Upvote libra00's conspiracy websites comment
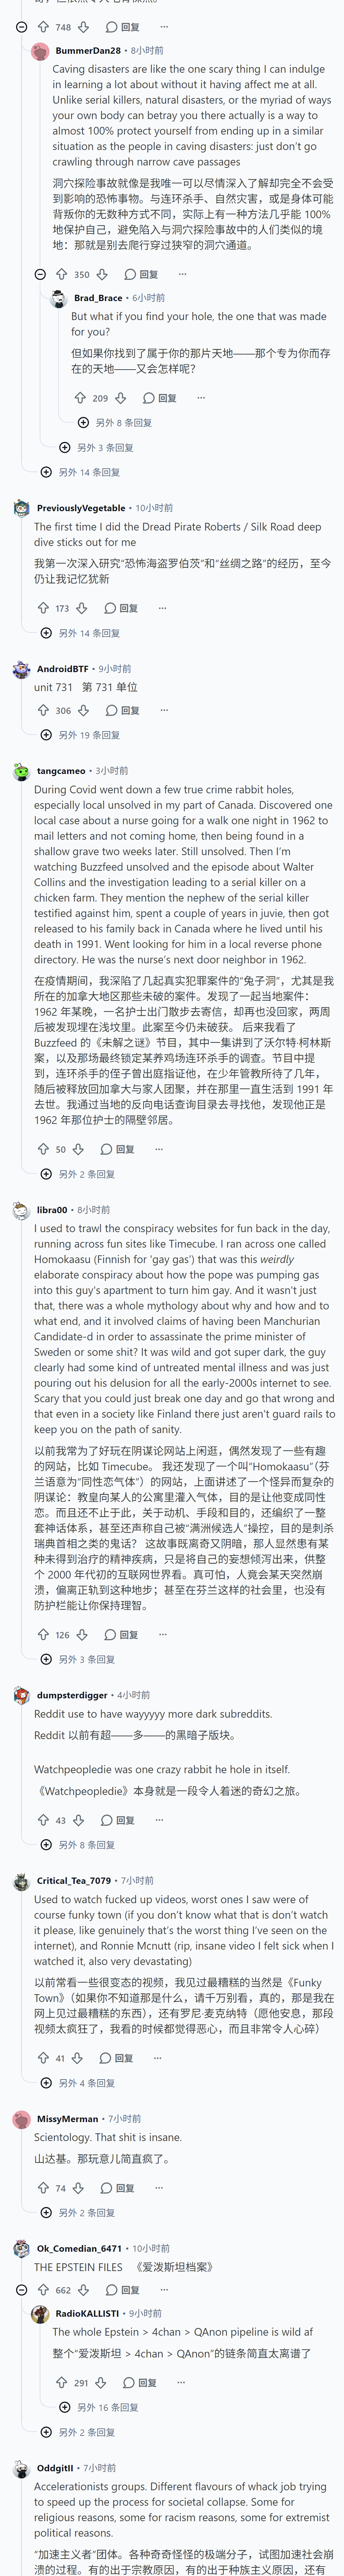Image resolution: width=344 pixels, height=2576 pixels. tap(43, 1635)
